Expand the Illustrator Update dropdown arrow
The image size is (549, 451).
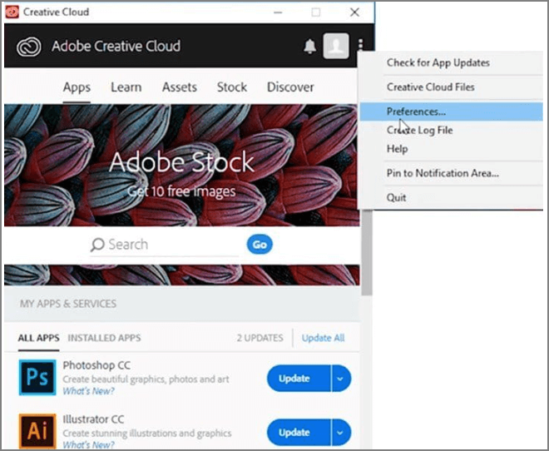pos(341,432)
